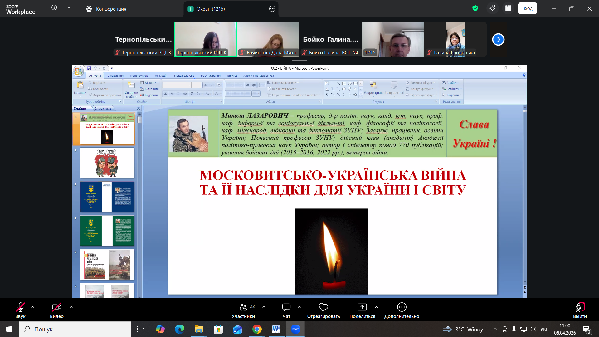Click the Вход sign-in button
The width and height of the screenshot is (599, 337).
(527, 8)
